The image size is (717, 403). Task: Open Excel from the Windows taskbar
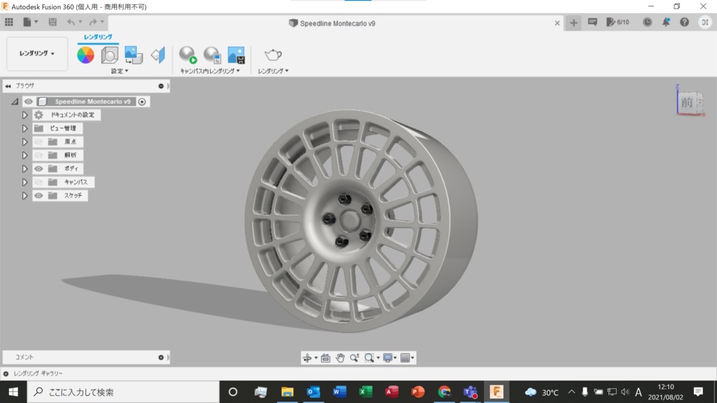[x=366, y=392]
